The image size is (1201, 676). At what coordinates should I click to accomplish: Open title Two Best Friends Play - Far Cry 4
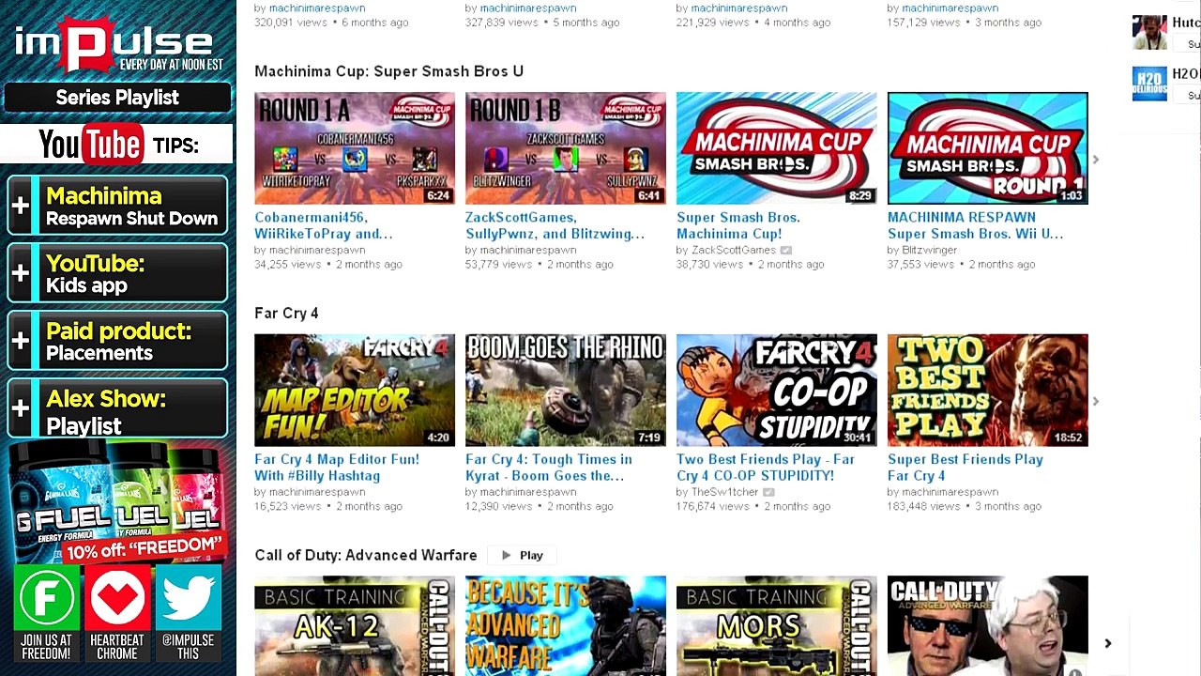click(766, 469)
